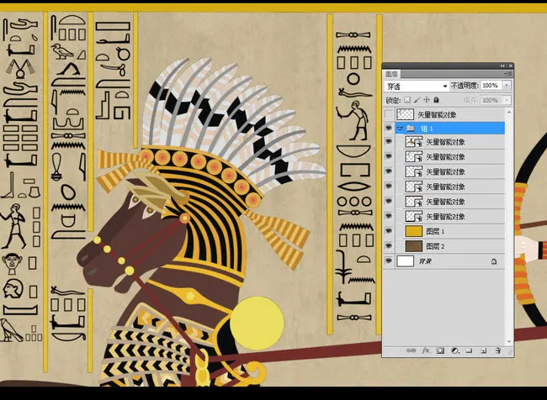Click the white 背景 layer thumbnail

click(406, 261)
